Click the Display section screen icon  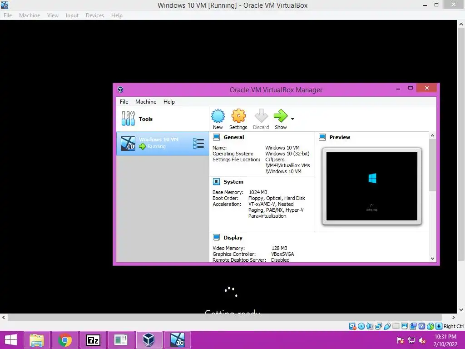[x=217, y=237]
